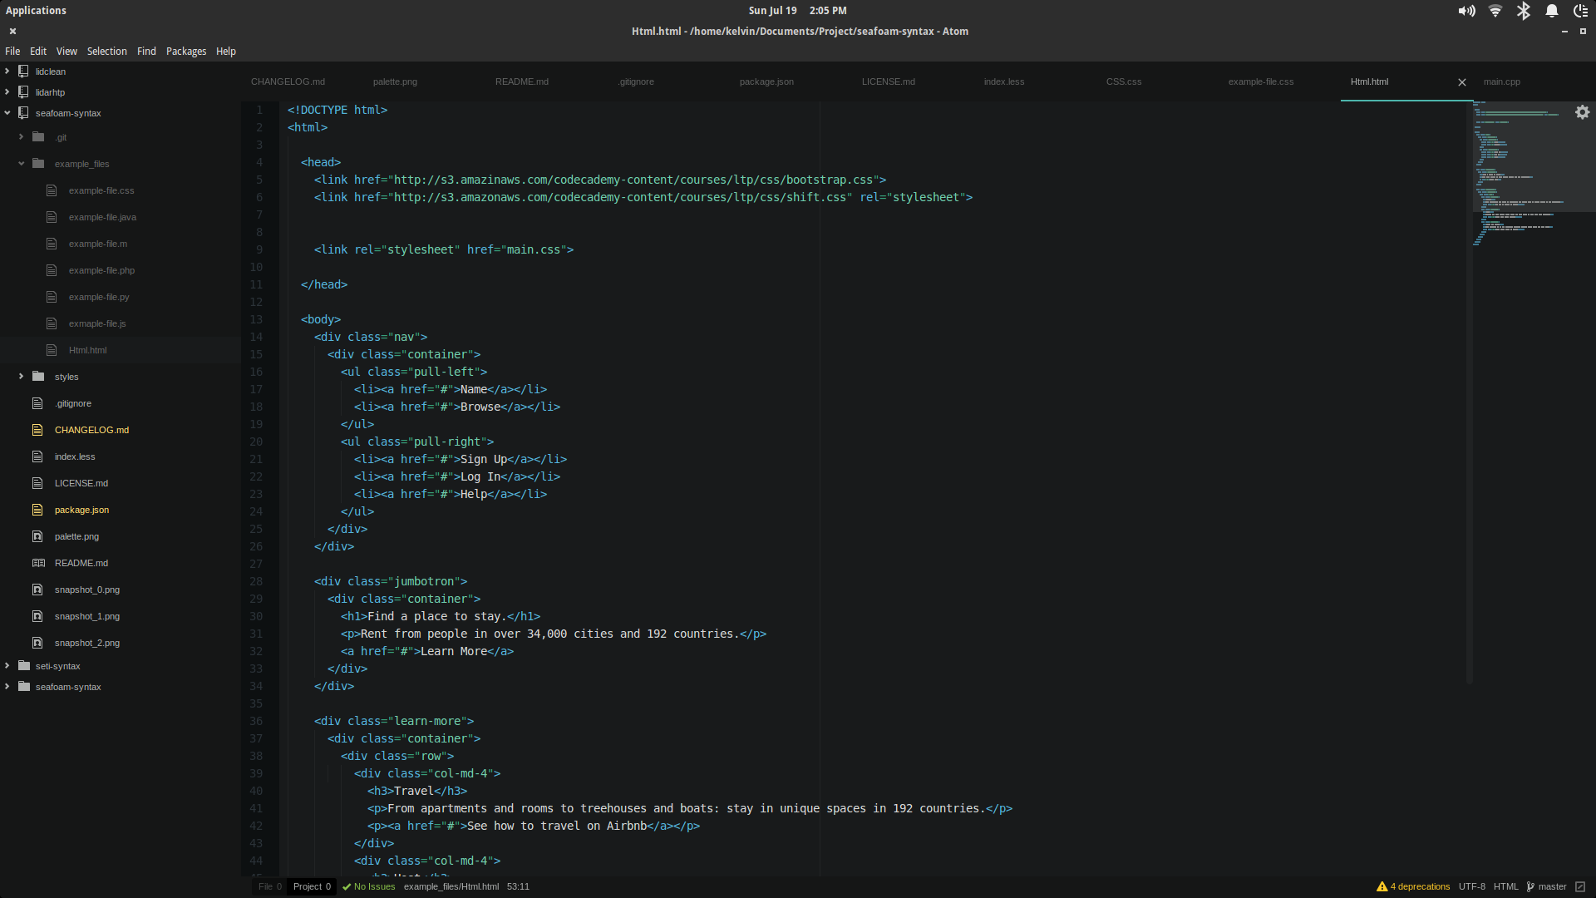The image size is (1596, 898).
Task: Expand the lidclean project folder
Action: (7, 72)
